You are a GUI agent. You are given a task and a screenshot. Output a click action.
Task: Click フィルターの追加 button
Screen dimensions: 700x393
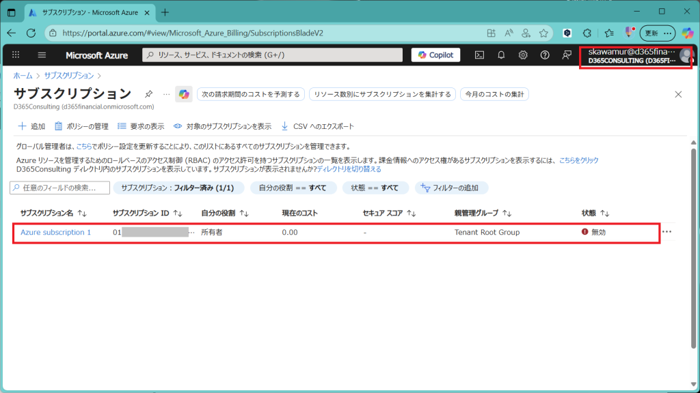(451, 188)
